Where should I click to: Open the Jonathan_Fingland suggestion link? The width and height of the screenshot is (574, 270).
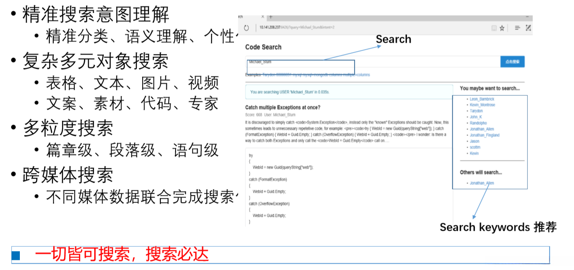click(485, 135)
